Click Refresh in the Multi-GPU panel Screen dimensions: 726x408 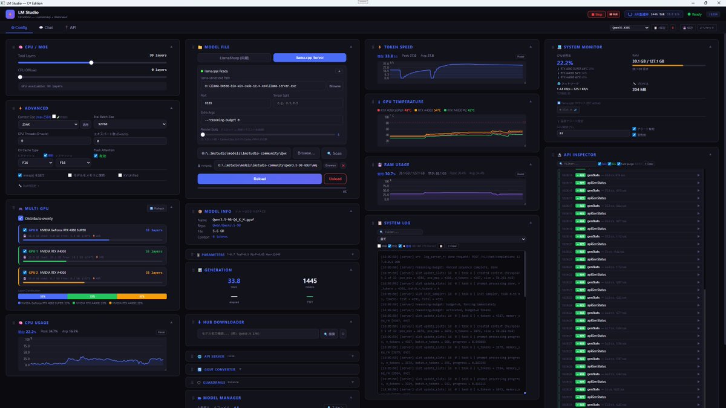pos(157,209)
